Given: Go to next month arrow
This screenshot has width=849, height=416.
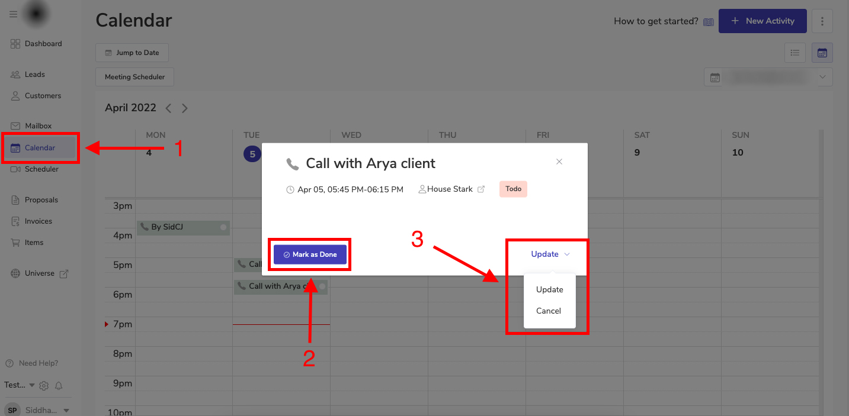Looking at the screenshot, I should (x=185, y=108).
